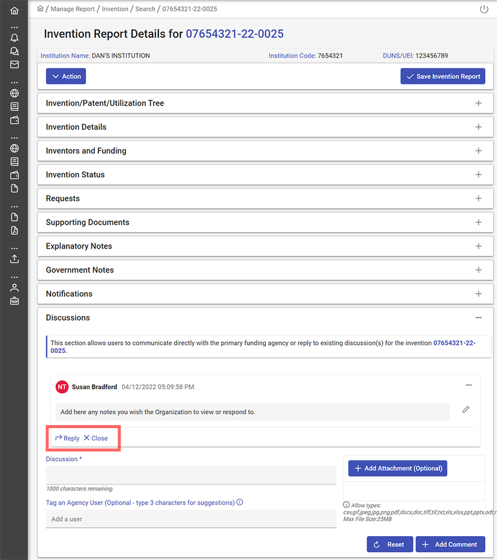Screen dimensions: 497x560
Task: Click Save Invention Report button
Action: coord(442,76)
